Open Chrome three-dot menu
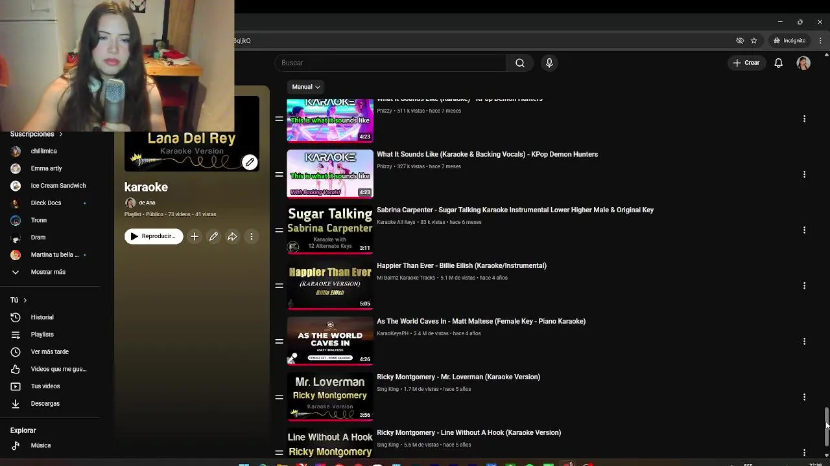 pos(820,40)
